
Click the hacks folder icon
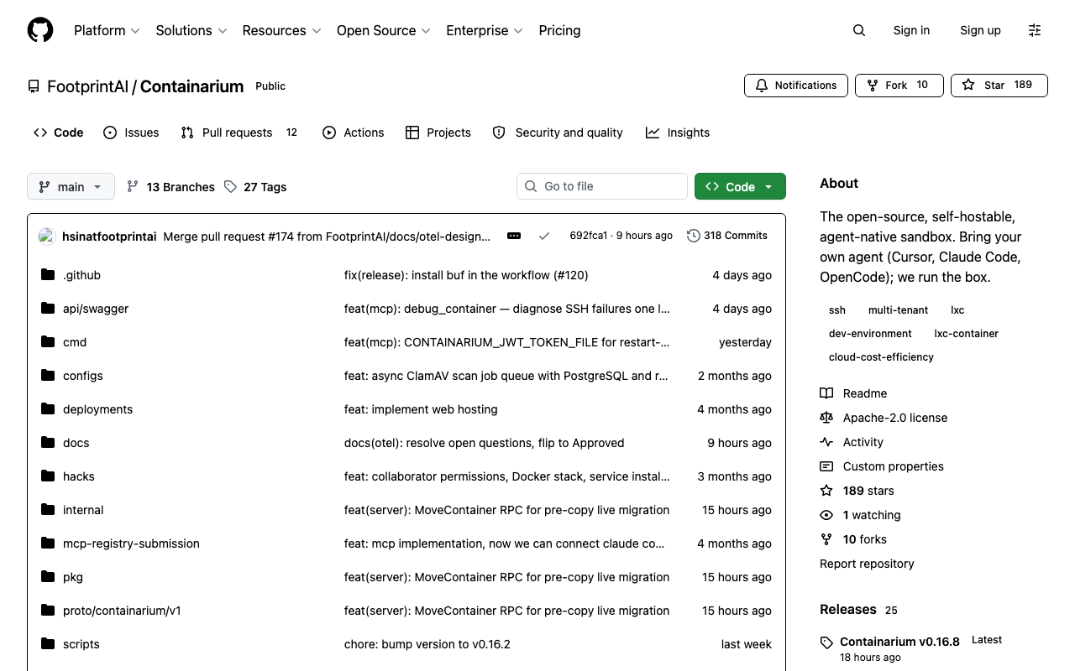tap(48, 476)
